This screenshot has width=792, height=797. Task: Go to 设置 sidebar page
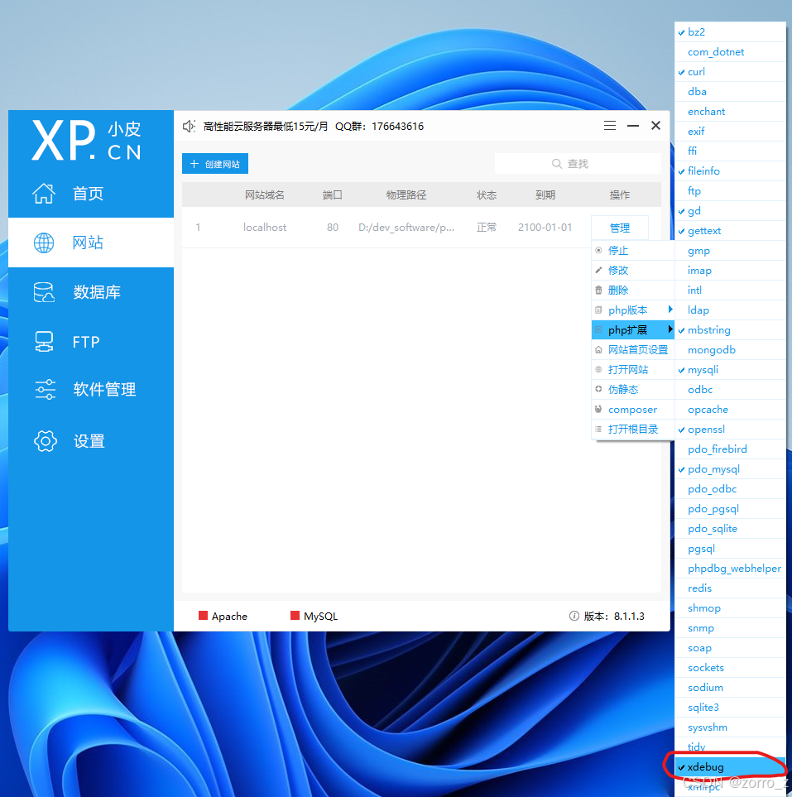click(91, 440)
